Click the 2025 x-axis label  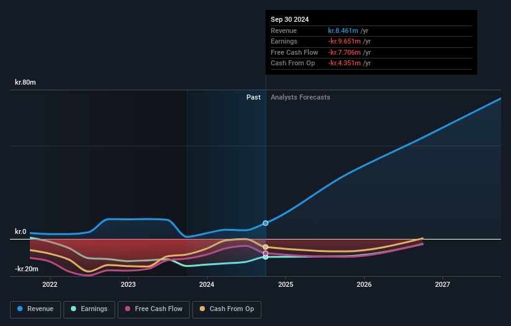pos(286,285)
